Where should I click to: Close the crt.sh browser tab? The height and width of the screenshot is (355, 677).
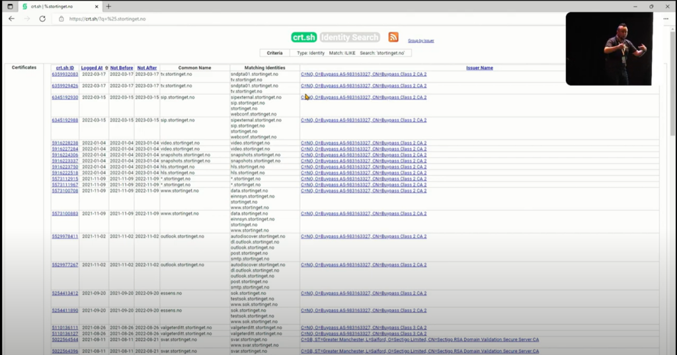[97, 7]
